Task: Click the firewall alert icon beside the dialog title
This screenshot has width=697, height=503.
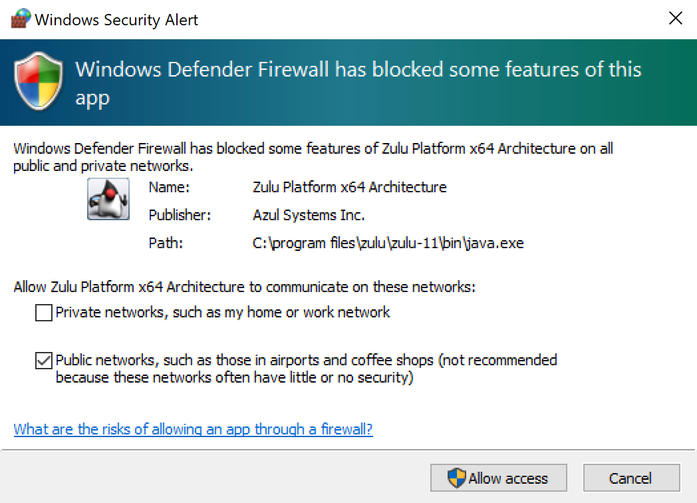Action: [x=19, y=18]
